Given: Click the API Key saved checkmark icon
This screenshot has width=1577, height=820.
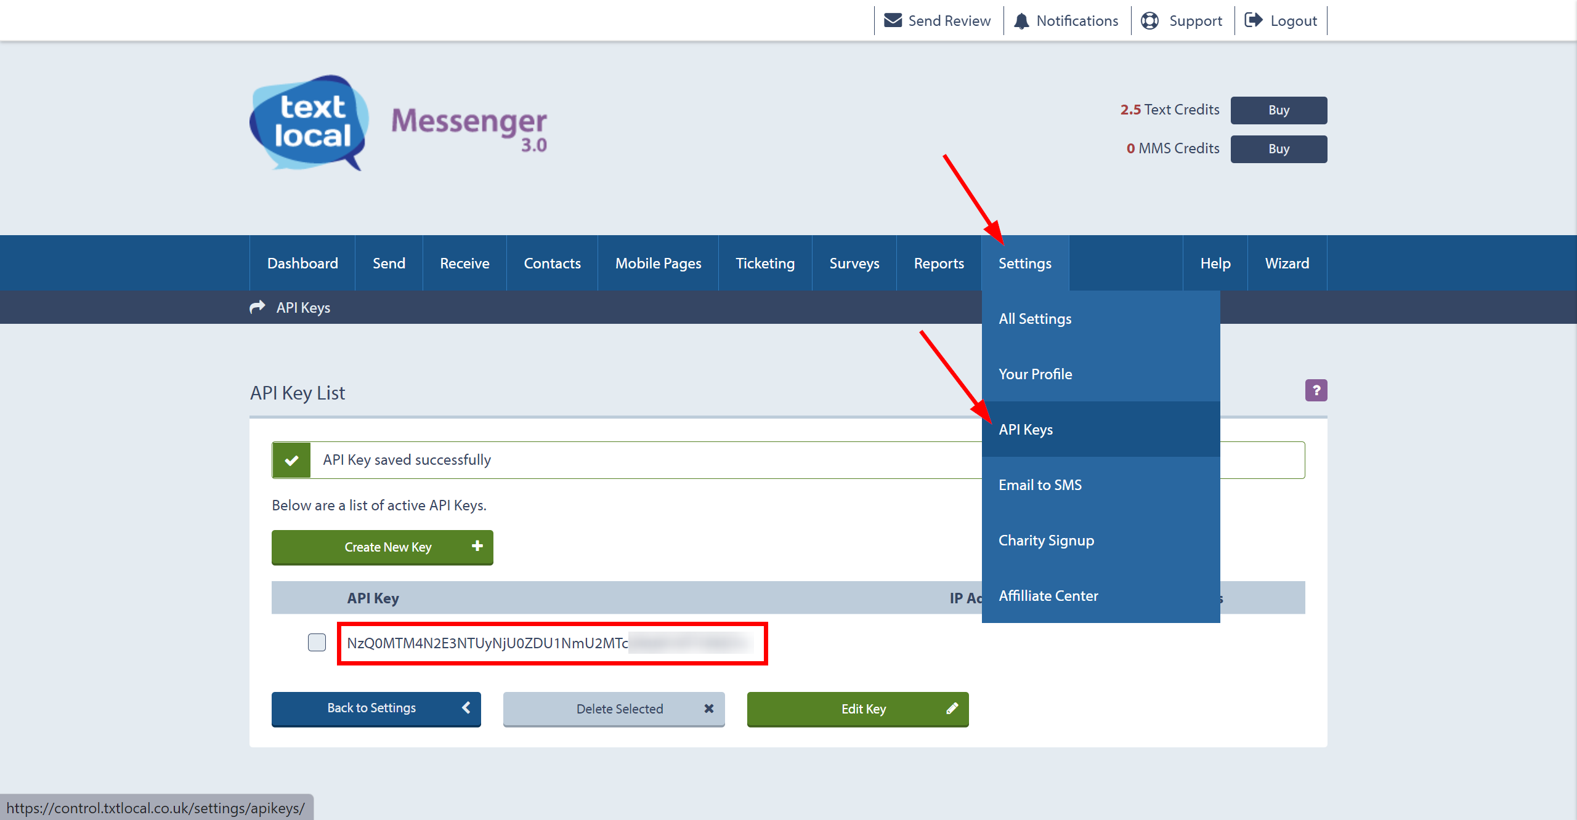Looking at the screenshot, I should [x=291, y=459].
